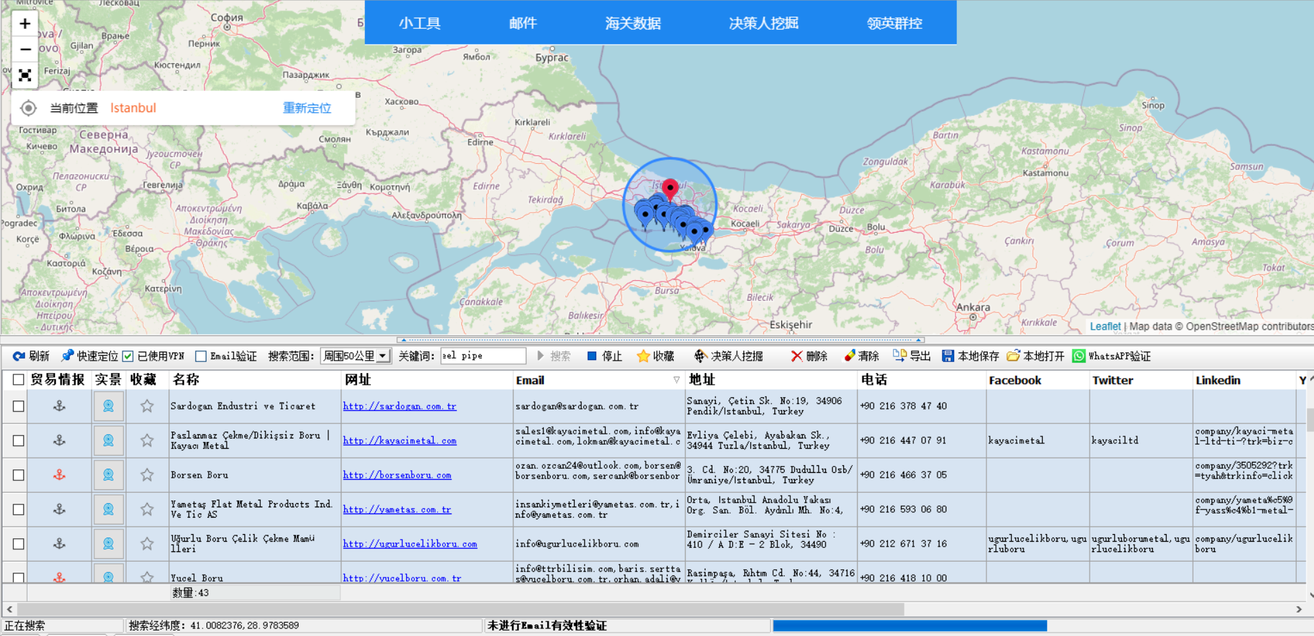
Task: Click the refresh 刷新 toolbar button
Action: pyautogui.click(x=32, y=356)
